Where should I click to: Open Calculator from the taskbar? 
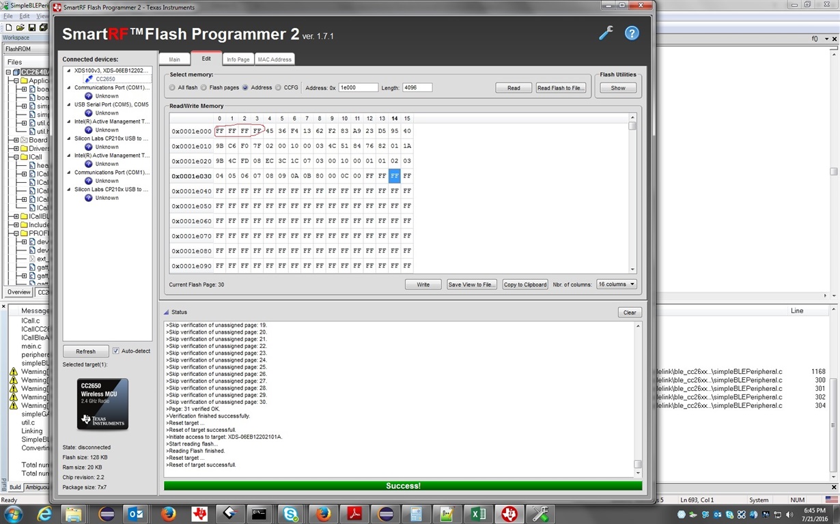(416, 514)
